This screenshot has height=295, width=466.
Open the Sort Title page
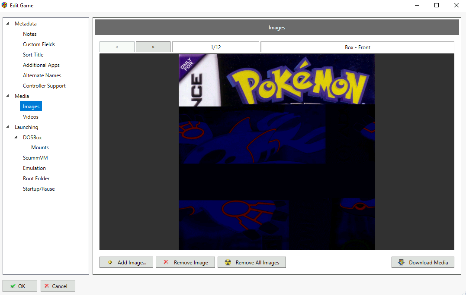tap(33, 55)
